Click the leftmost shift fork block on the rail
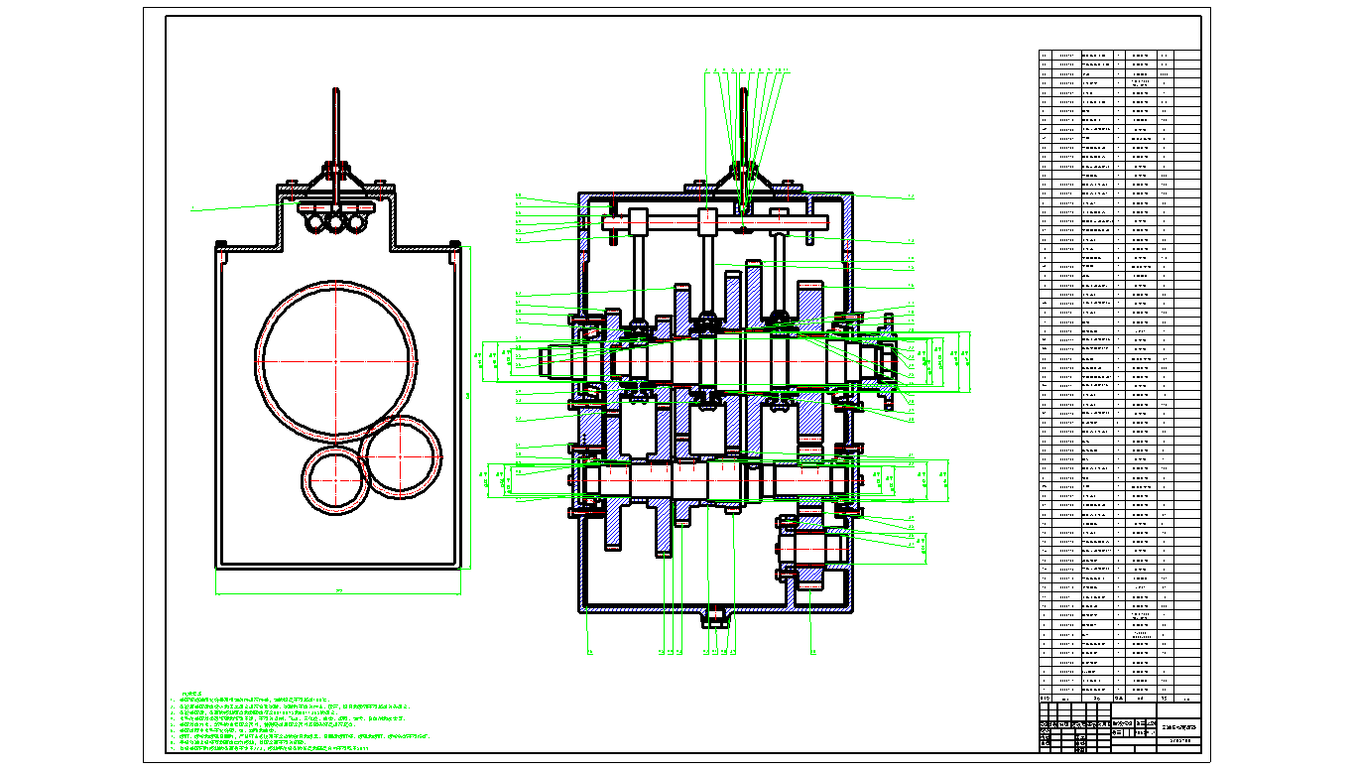The height and width of the screenshot is (770, 1354). 636,221
